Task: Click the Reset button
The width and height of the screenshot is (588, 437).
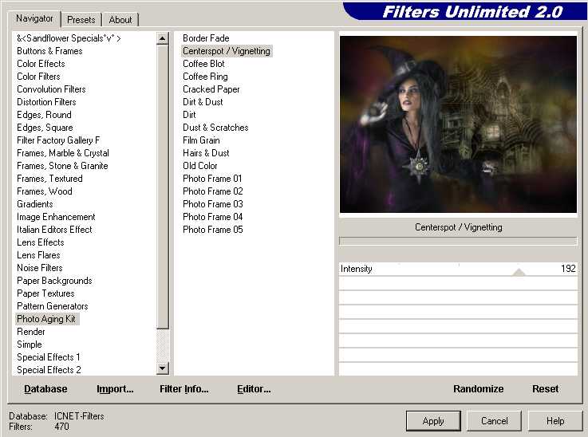Action: 546,389
